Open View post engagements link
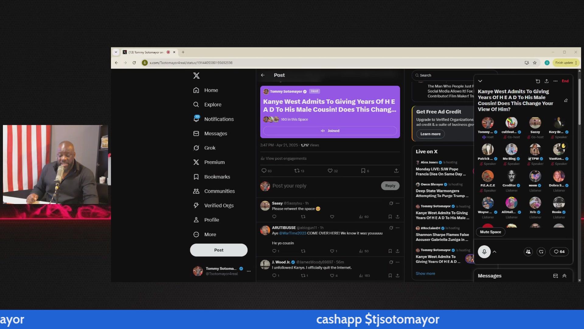584x329 pixels. tap(283, 158)
